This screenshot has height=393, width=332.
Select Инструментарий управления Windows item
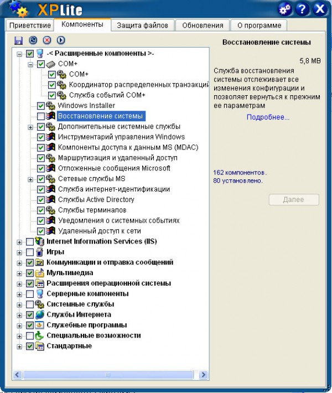(121, 137)
